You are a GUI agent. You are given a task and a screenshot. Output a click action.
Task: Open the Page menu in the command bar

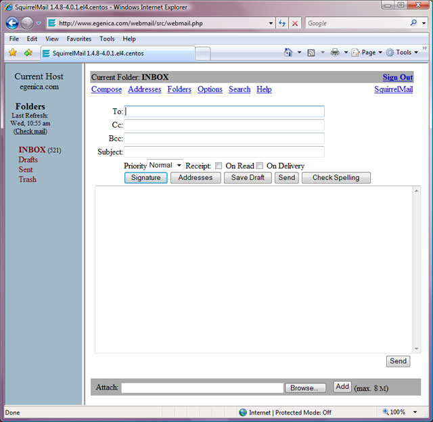tap(367, 52)
